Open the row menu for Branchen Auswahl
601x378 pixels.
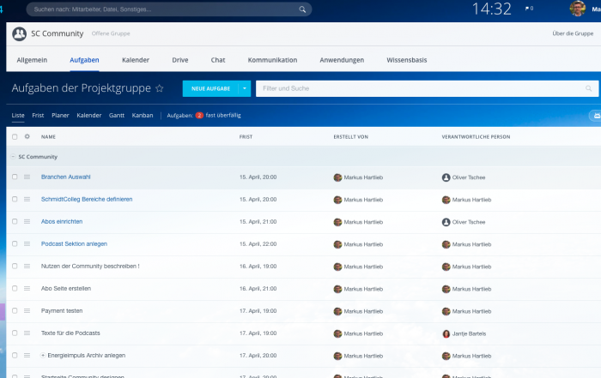tap(27, 177)
